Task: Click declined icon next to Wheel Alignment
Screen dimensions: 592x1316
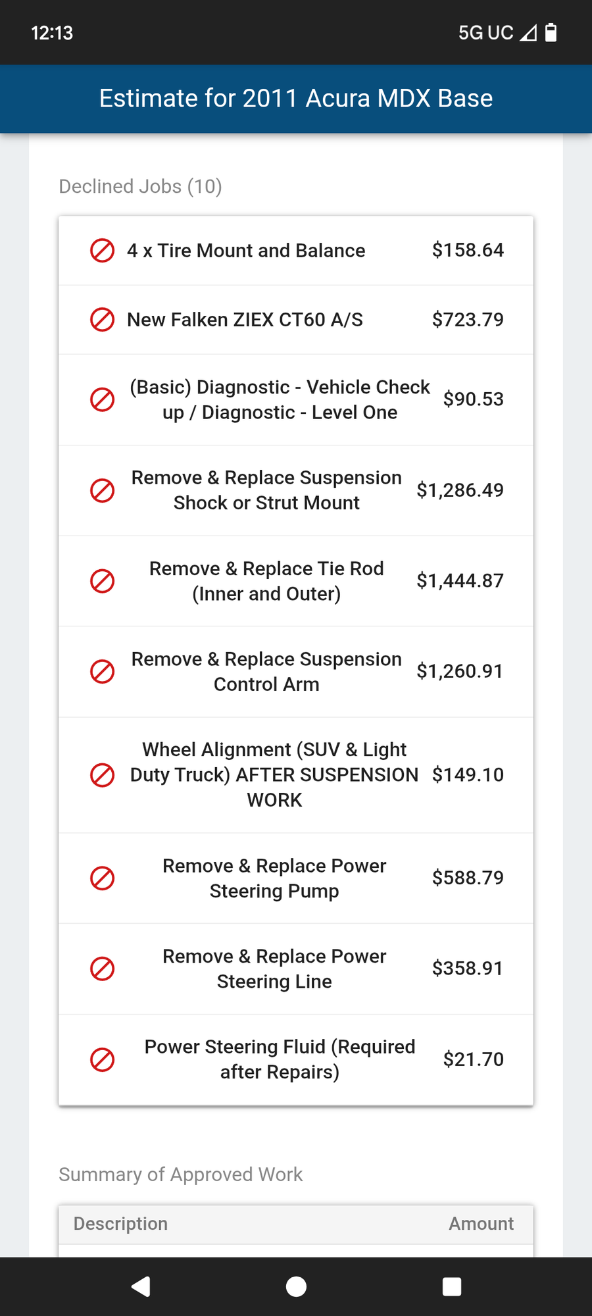Action: point(102,775)
